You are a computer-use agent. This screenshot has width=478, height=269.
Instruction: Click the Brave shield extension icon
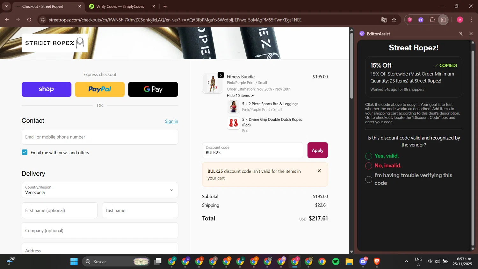tap(410, 20)
